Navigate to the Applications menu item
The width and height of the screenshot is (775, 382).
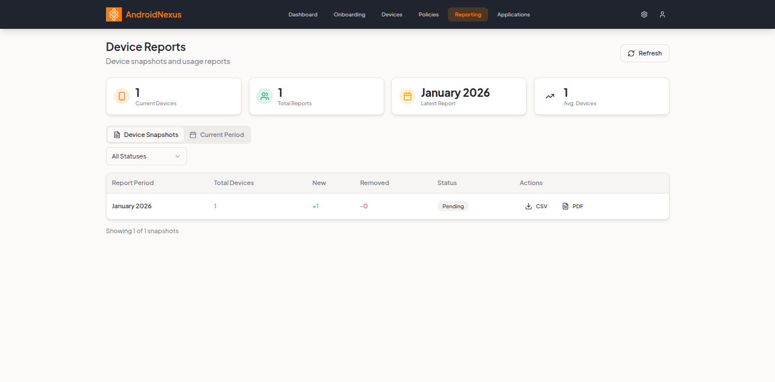pos(513,14)
